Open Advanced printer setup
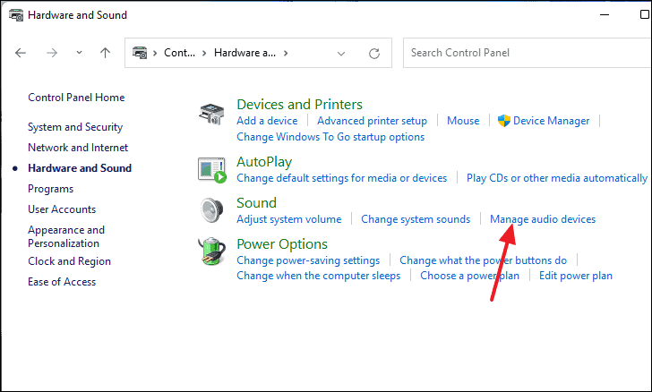652x392 pixels. 372,121
